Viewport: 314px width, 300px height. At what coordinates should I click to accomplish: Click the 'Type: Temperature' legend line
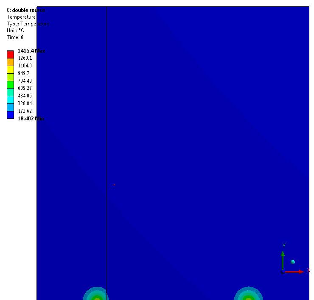(x=28, y=24)
